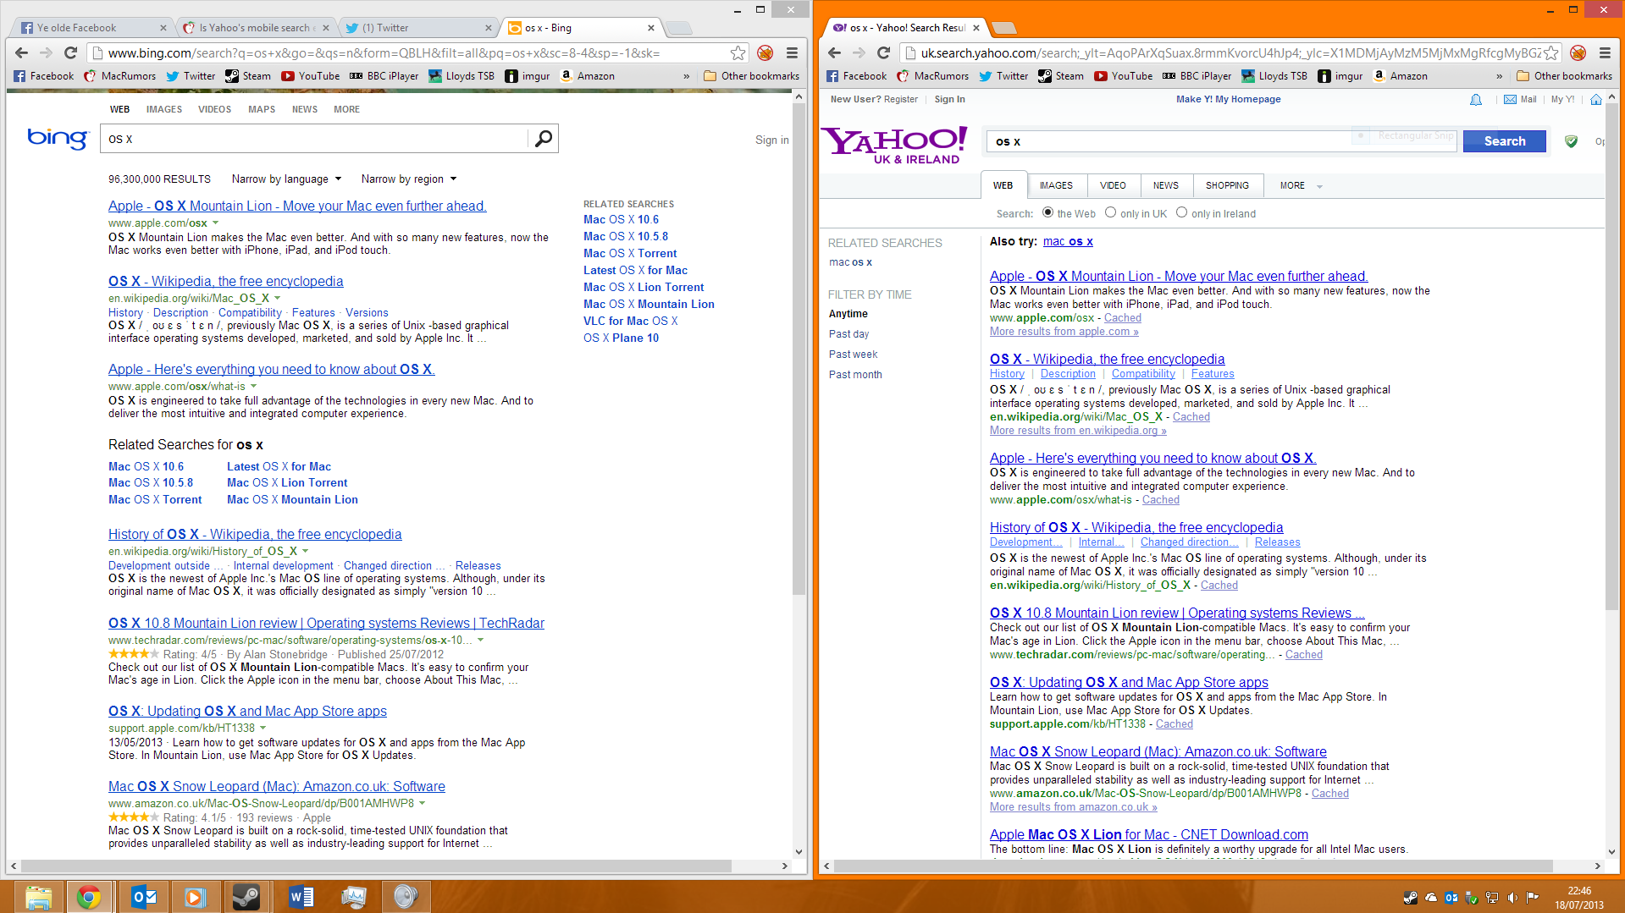Open Bing VIDEOS section

[x=214, y=109]
